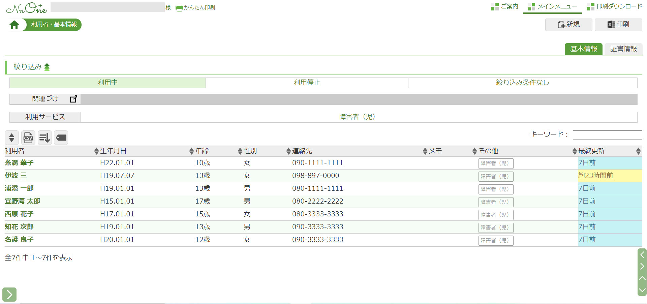The image size is (647, 304).
Task: Open the 関連づけ external link icon
Action: (73, 99)
